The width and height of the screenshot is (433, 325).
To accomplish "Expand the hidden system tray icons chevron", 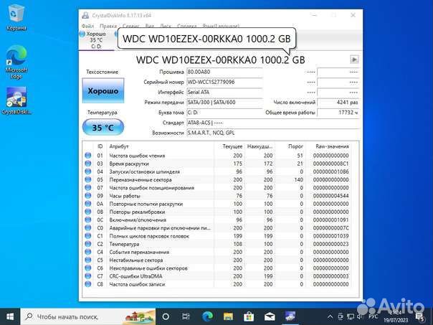I will pos(330,316).
